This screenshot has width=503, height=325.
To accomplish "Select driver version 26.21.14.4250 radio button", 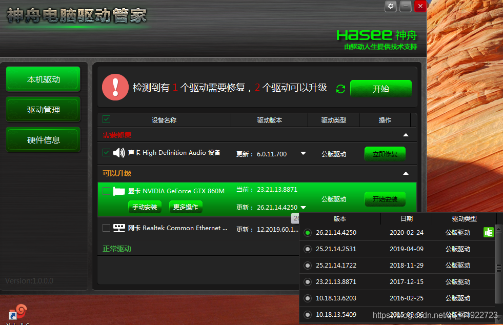I will tap(308, 233).
